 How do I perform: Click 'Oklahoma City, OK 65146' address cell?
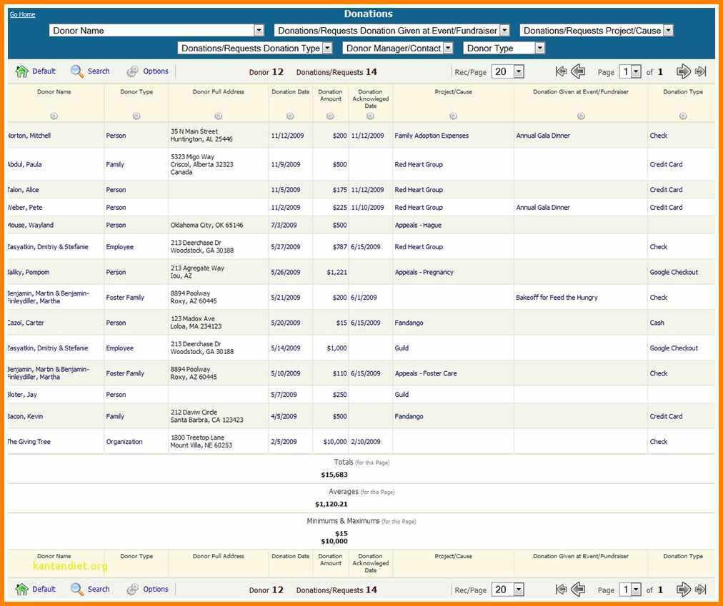click(206, 225)
